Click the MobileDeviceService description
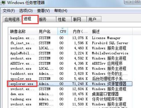Screen dimensions: 141x108 pyautogui.click(x=110, y=53)
